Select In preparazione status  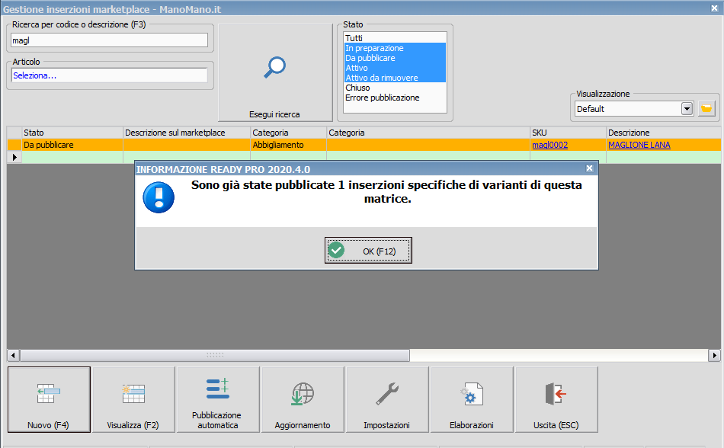pos(395,48)
